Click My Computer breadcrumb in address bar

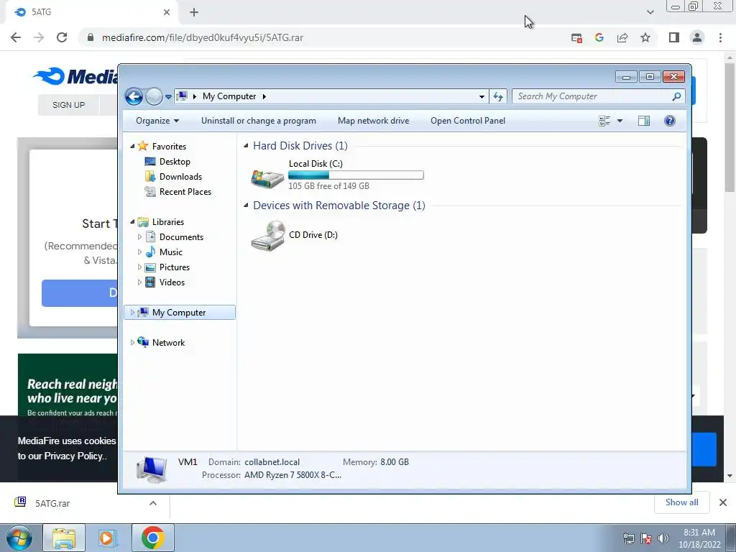pyautogui.click(x=229, y=96)
